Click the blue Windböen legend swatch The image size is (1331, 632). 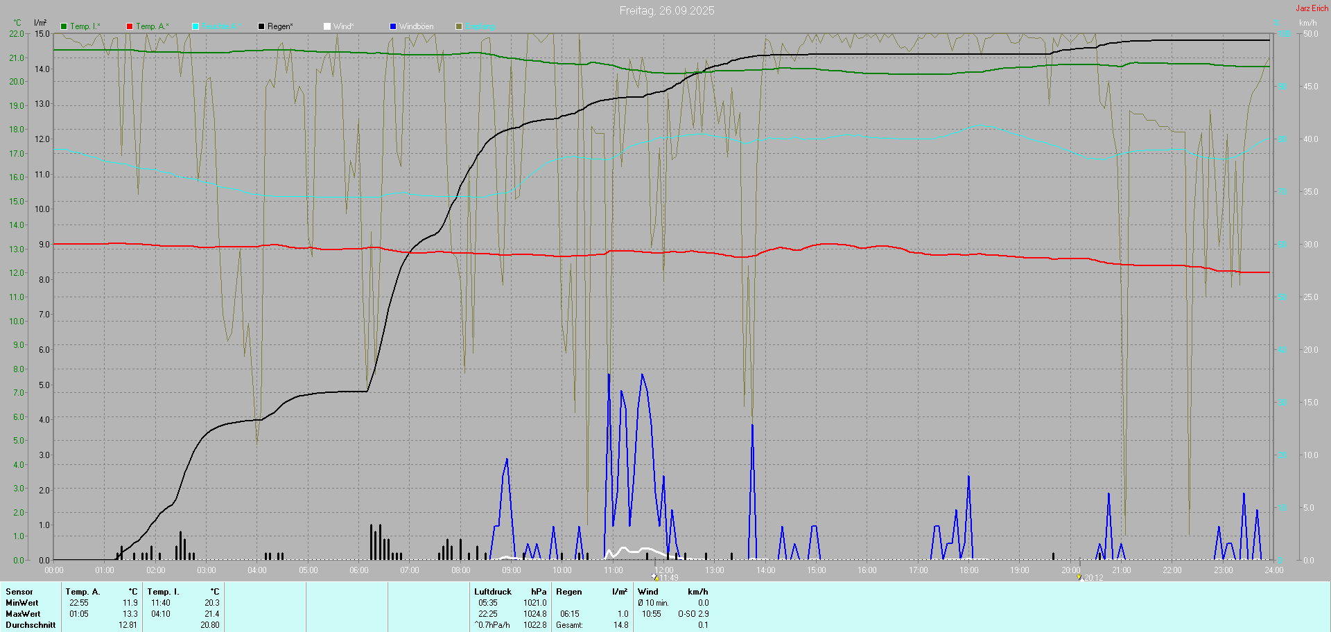[x=393, y=26]
